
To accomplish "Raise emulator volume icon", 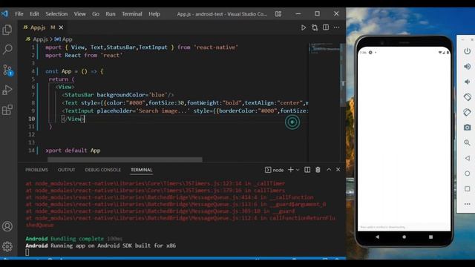I will coord(467,66).
